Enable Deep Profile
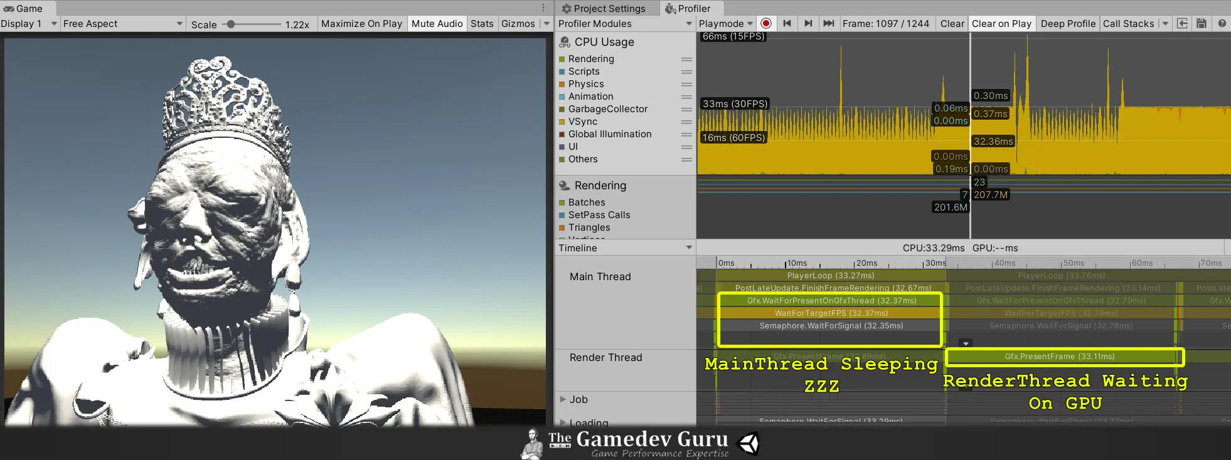This screenshot has height=460, width=1231. (x=1068, y=23)
